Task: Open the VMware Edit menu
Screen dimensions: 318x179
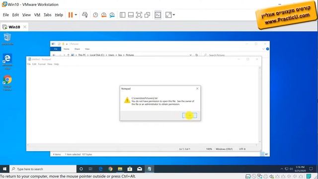Action: [x=15, y=15]
